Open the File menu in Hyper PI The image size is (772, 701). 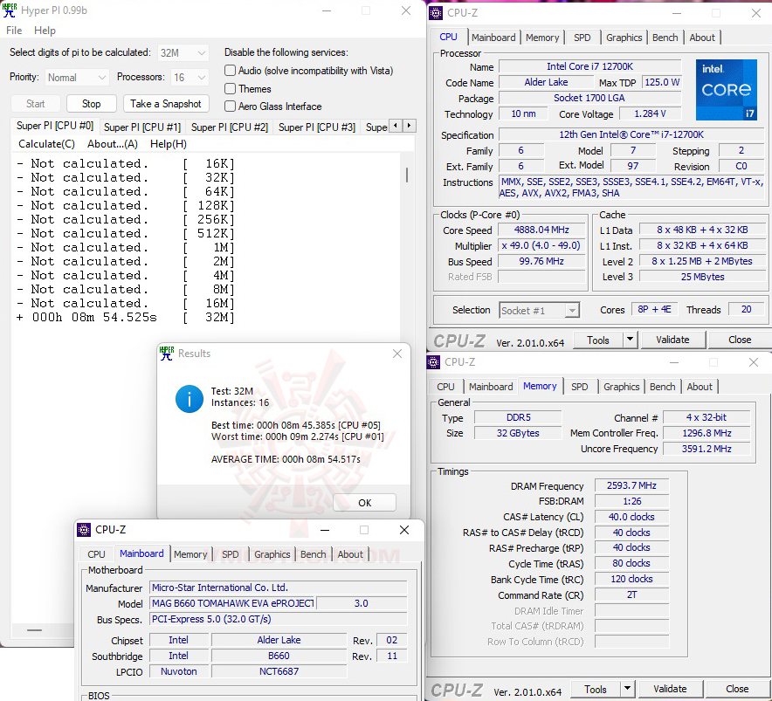coord(14,31)
